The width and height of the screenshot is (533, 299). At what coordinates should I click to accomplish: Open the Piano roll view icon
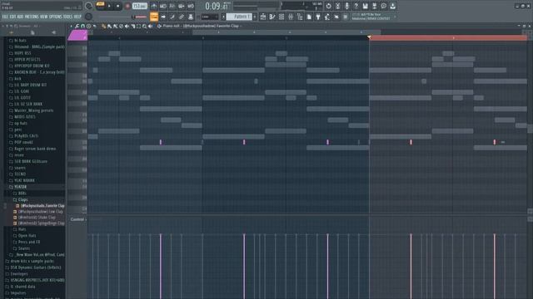[272, 17]
